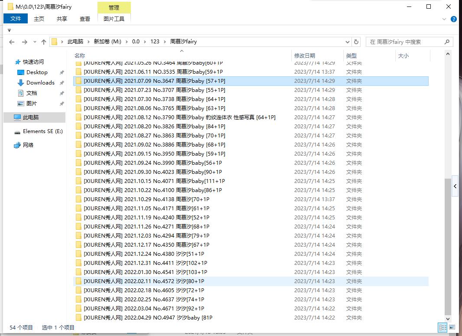462x336 pixels.
Task: Open the 共享 ribbon tab
Action: tap(62, 19)
